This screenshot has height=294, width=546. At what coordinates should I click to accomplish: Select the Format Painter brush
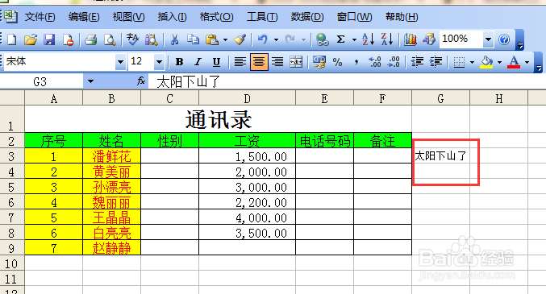240,39
